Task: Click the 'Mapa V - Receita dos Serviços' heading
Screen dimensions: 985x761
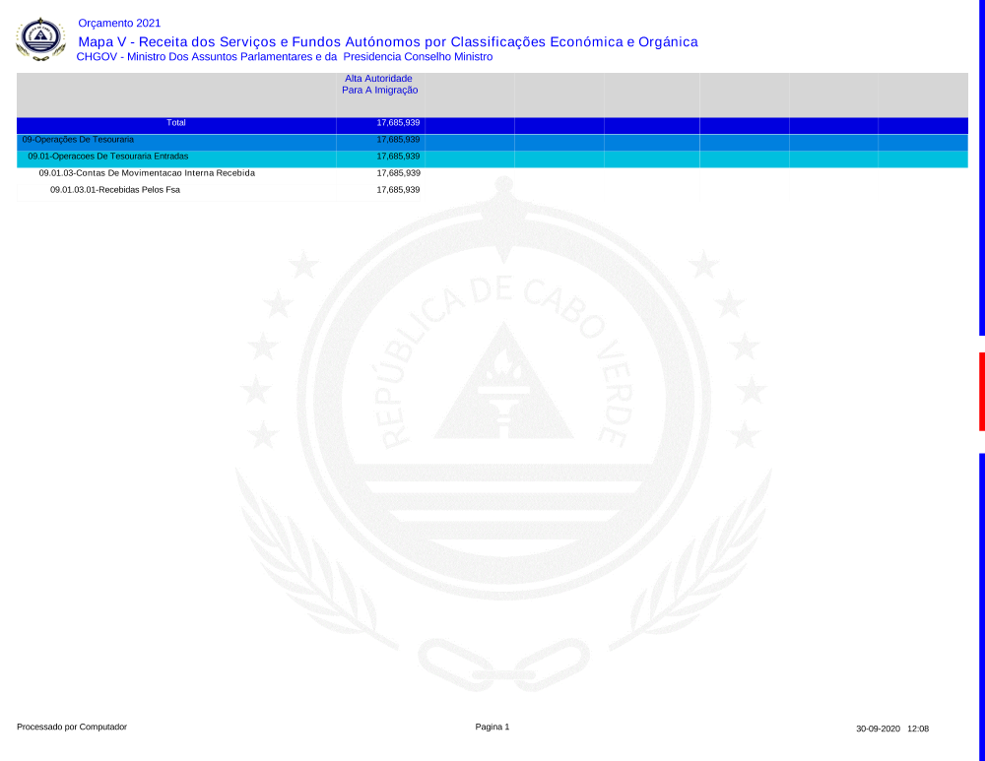Action: click(x=387, y=41)
